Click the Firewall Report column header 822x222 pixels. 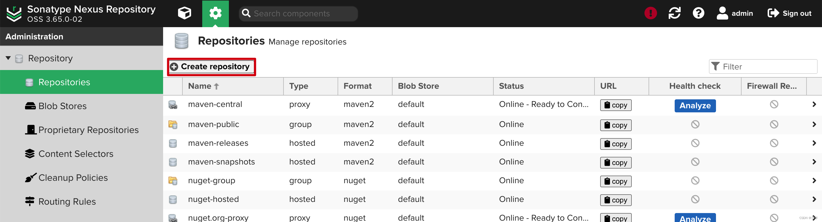(x=774, y=86)
